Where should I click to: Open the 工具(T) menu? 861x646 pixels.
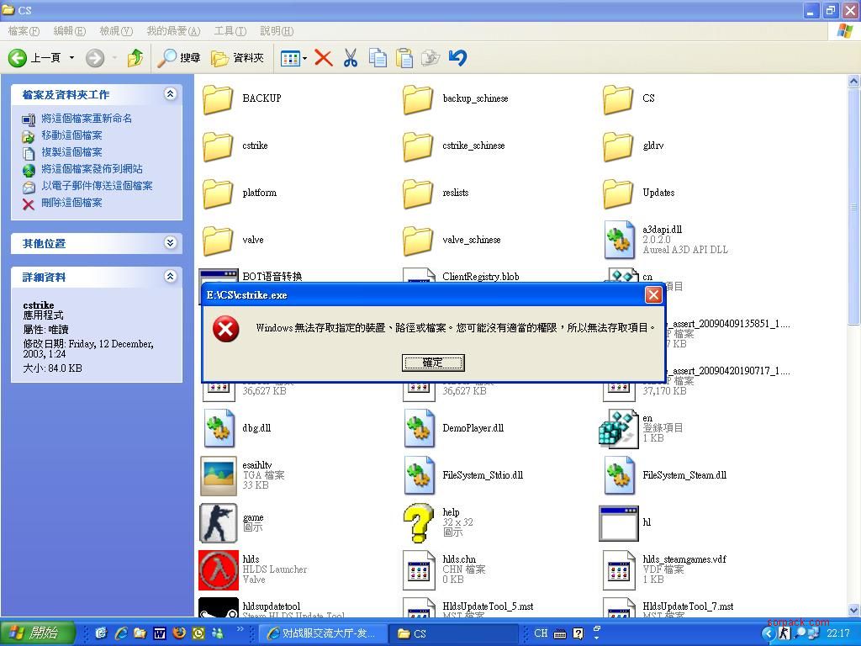point(230,31)
